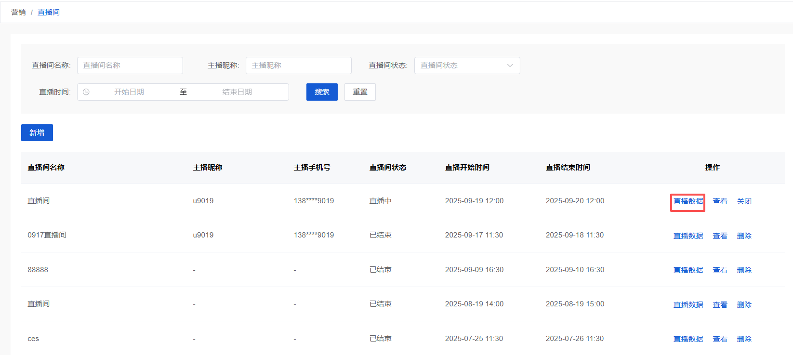Click 查看 for ces row

pos(720,339)
